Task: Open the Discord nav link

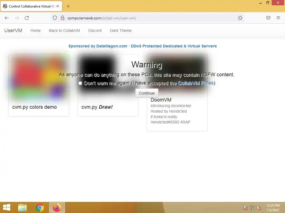Action: [x=95, y=31]
